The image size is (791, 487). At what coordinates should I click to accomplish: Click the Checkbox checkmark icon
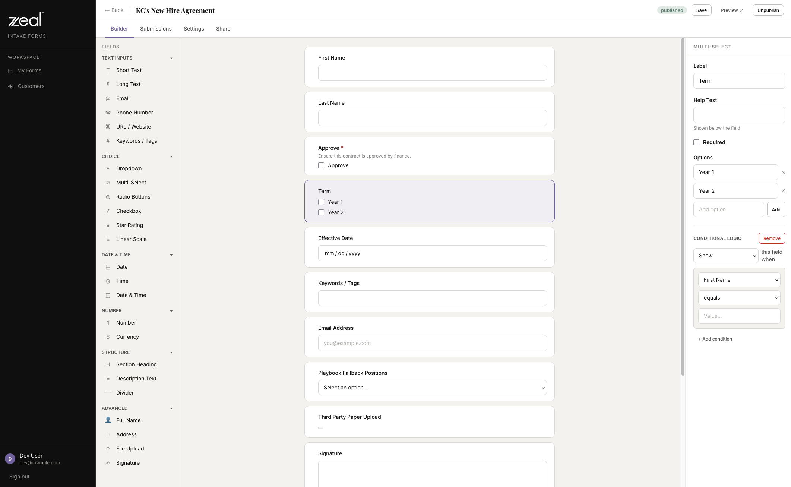108,211
